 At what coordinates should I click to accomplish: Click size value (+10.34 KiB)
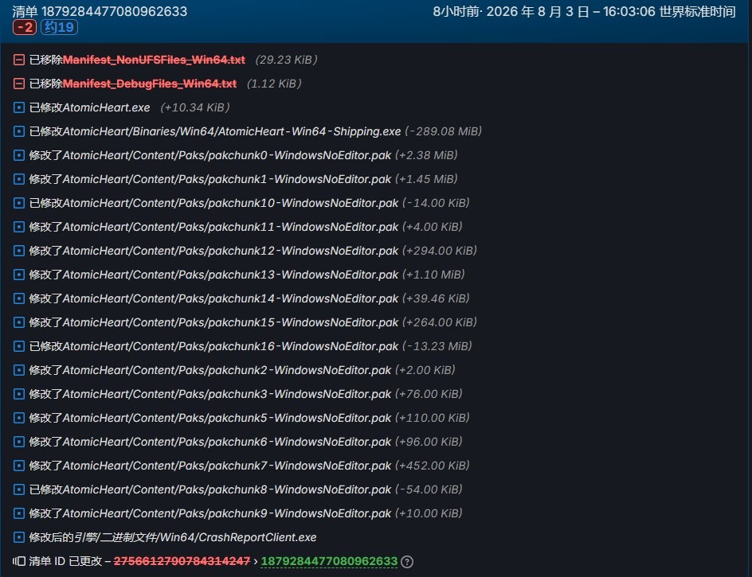pos(194,107)
